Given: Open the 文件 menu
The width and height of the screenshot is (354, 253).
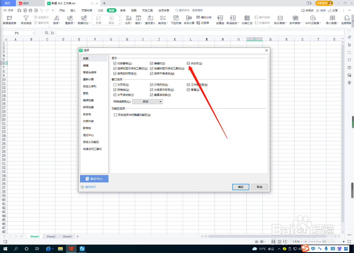Looking at the screenshot, I should click(8, 10).
